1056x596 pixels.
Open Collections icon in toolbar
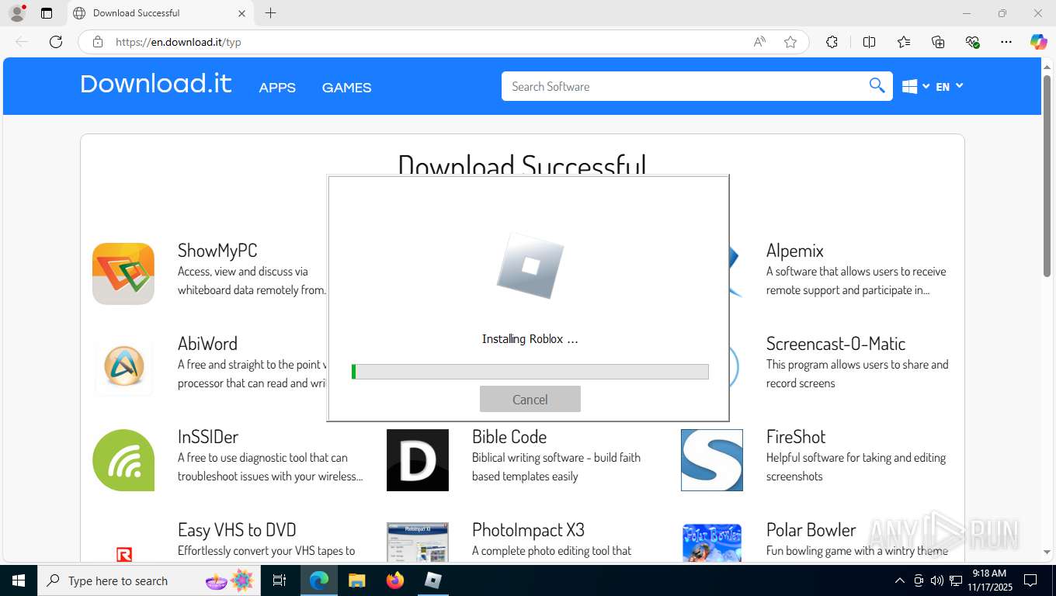coord(938,42)
